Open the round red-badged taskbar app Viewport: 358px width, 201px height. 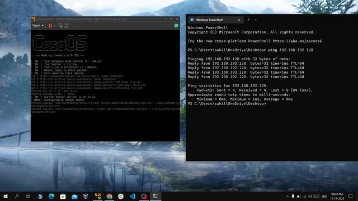(x=144, y=196)
